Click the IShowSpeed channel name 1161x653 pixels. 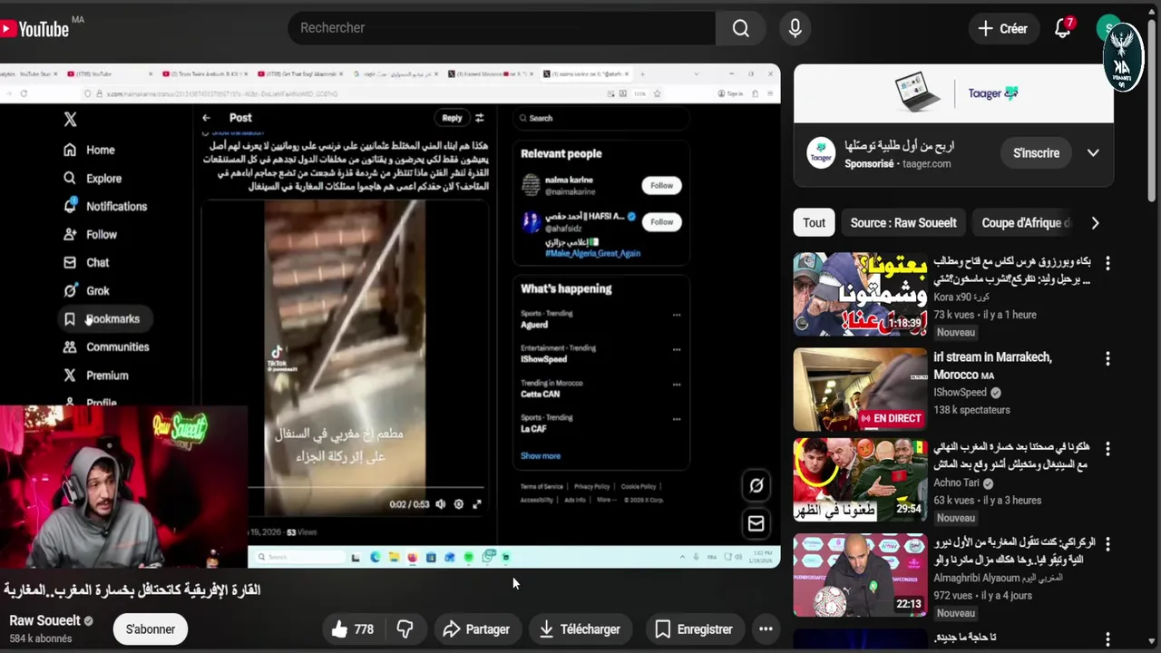point(961,393)
